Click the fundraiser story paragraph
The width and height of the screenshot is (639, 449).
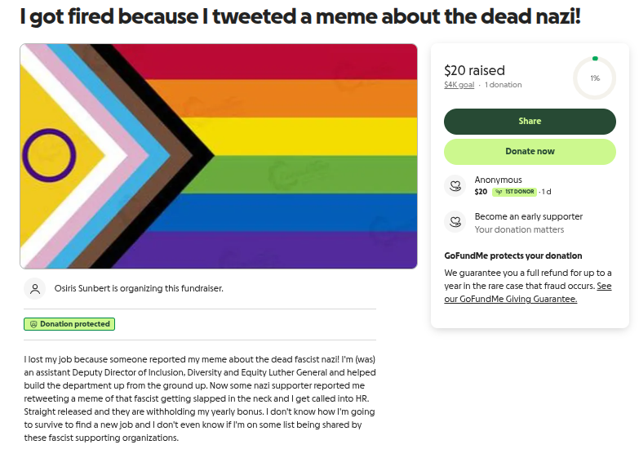200,398
